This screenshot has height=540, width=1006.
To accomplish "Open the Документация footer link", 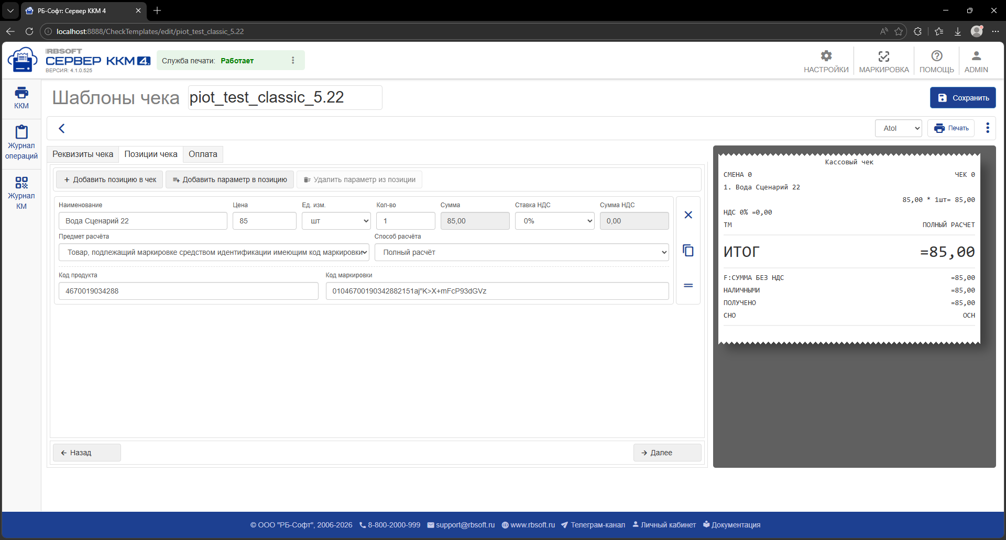I will click(731, 525).
